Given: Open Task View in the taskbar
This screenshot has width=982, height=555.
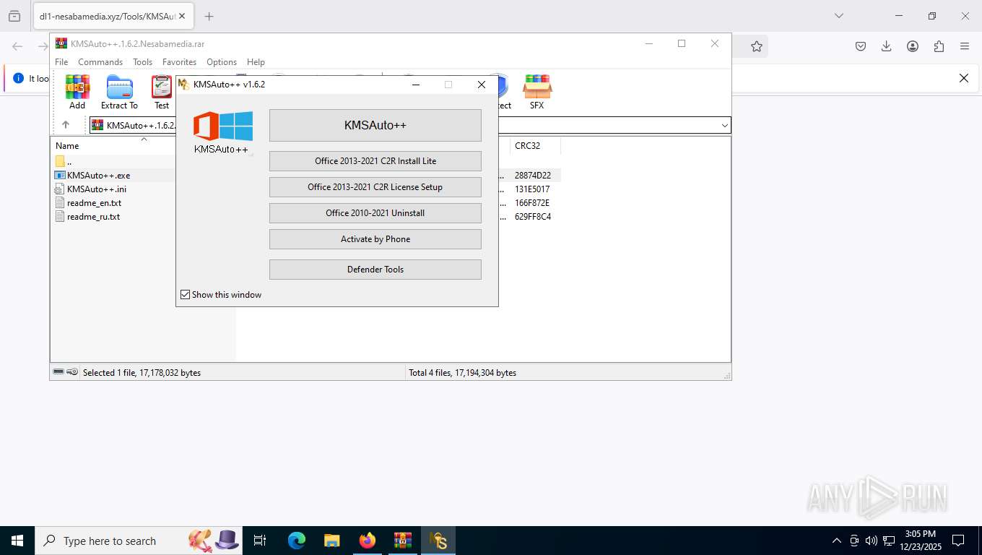Looking at the screenshot, I should tap(260, 541).
